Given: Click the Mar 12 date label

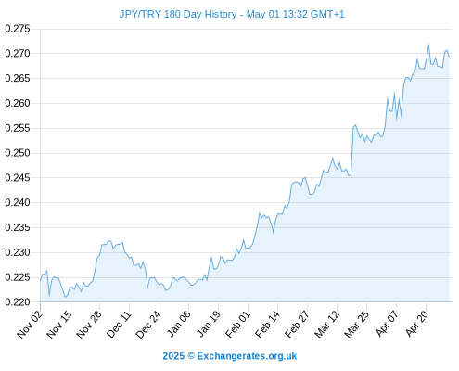Looking at the screenshot, I should point(326,324).
